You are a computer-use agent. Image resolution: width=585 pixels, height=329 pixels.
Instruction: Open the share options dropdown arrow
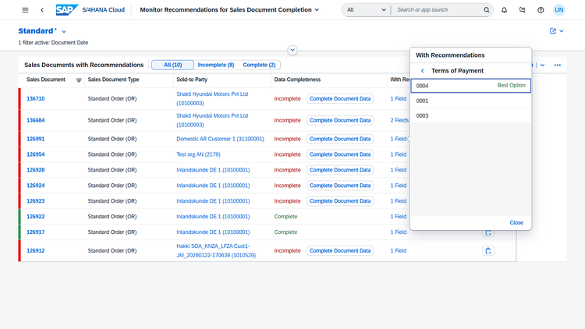[562, 31]
